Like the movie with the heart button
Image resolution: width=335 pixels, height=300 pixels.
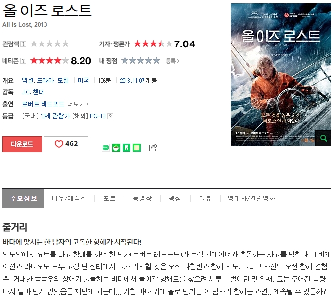point(66,144)
